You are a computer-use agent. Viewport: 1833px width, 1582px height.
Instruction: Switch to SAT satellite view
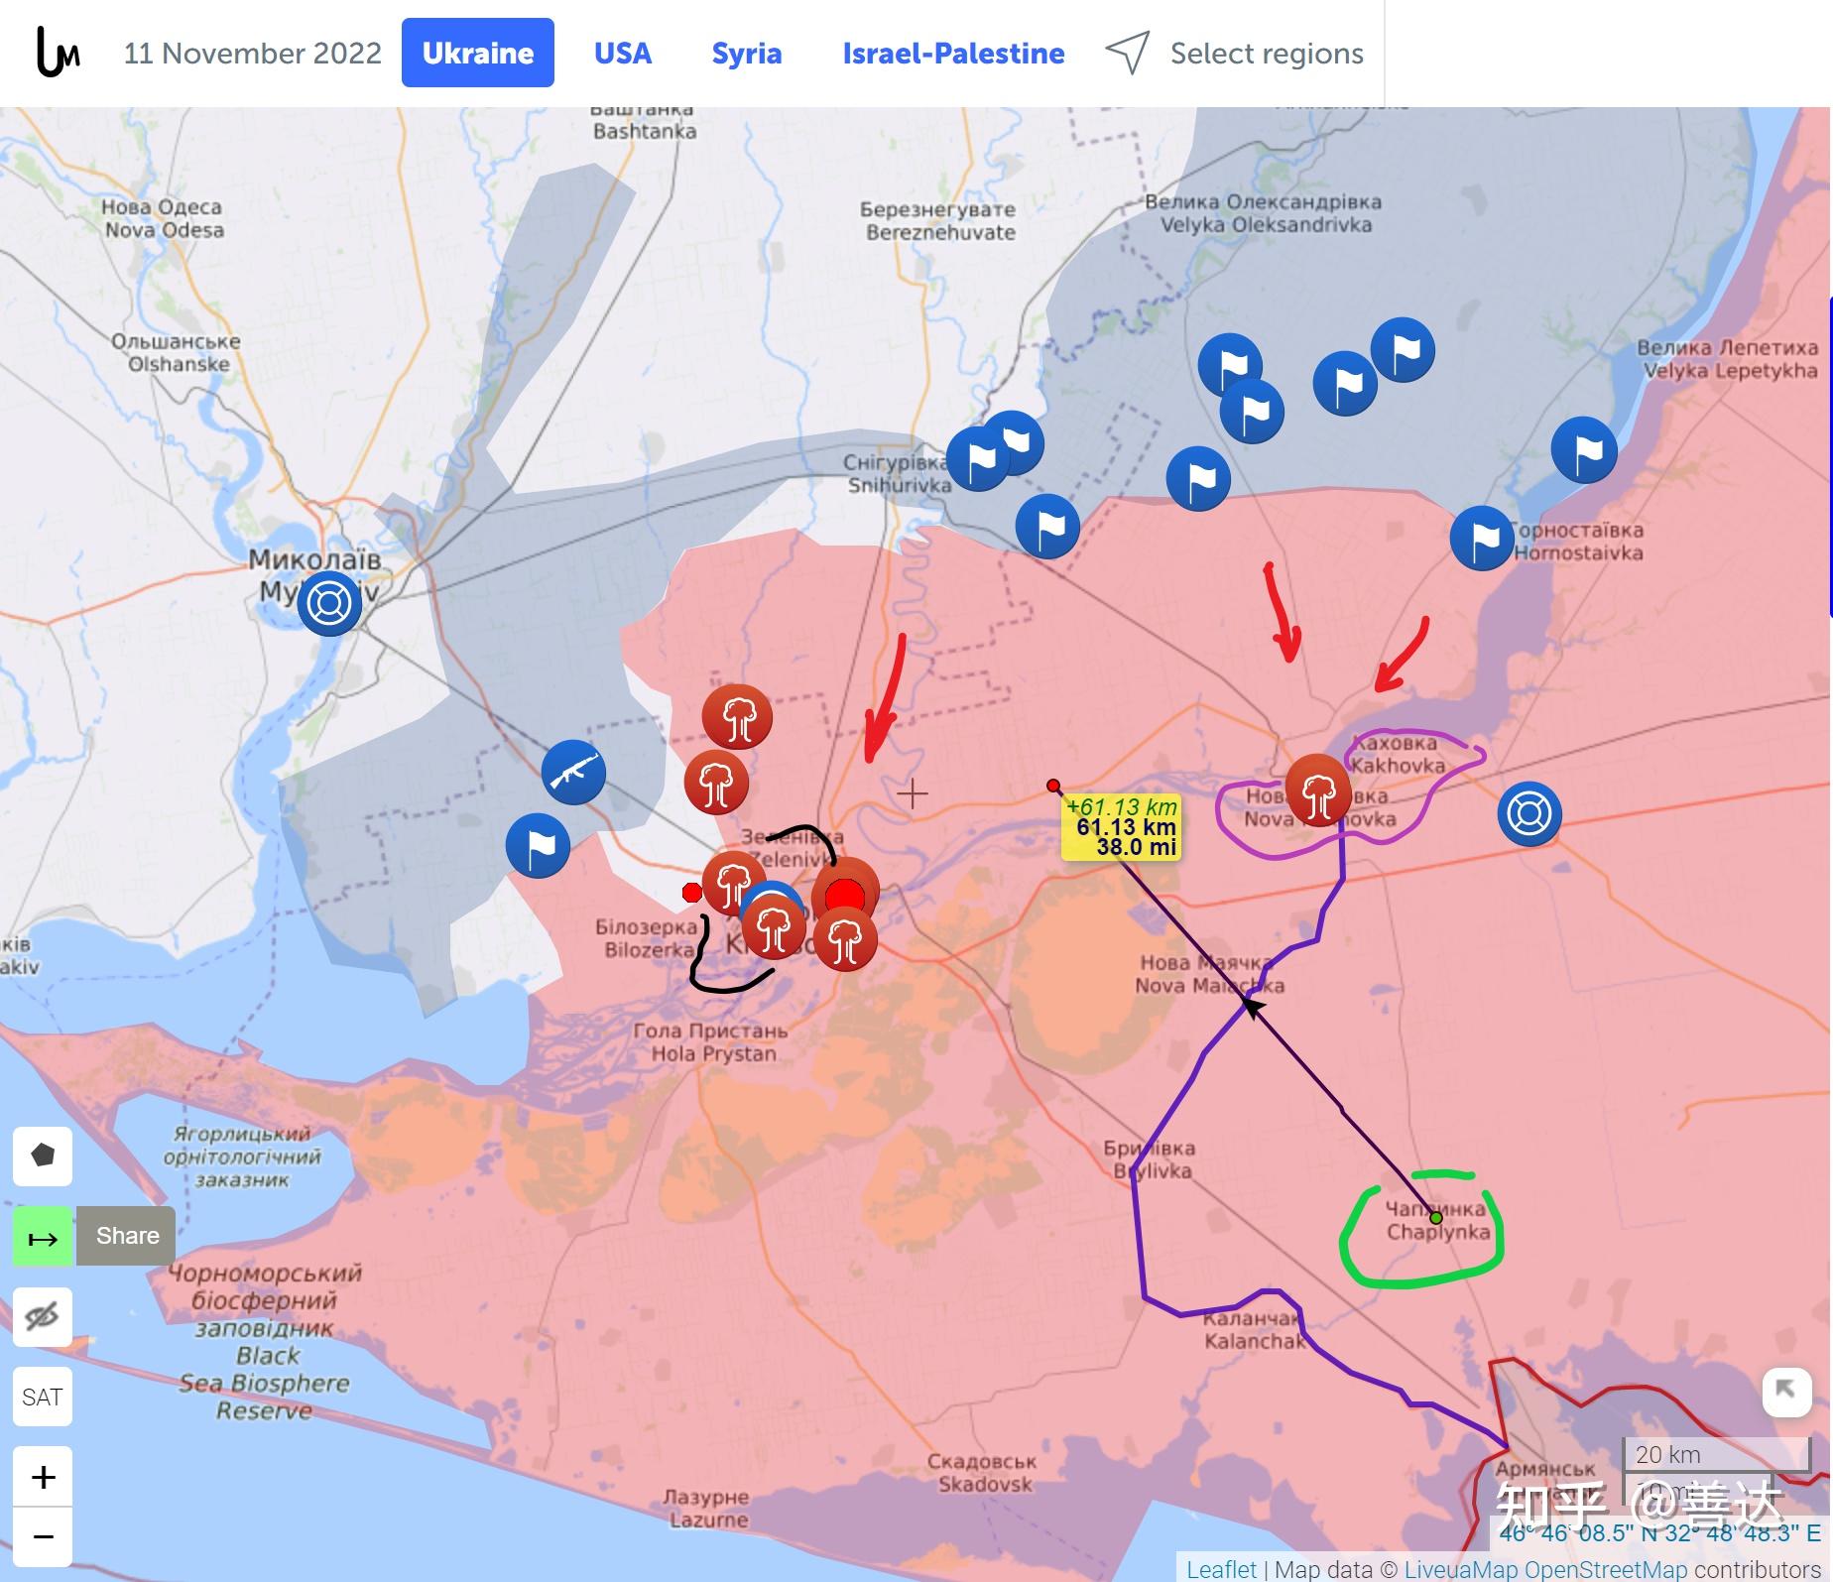click(x=43, y=1397)
